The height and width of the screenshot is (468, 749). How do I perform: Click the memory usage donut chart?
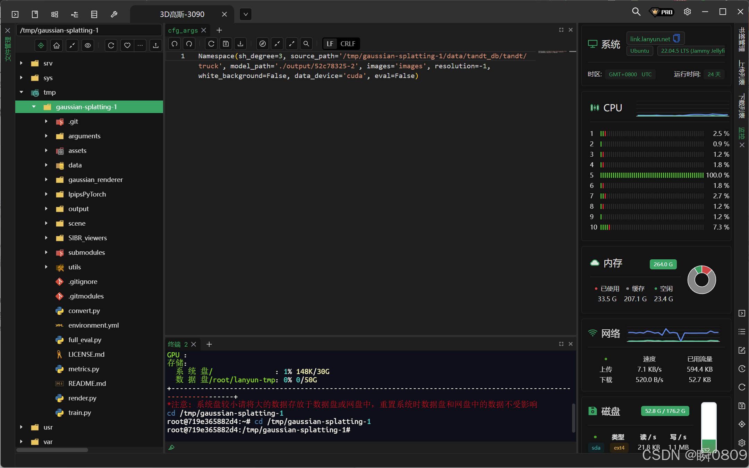point(701,279)
